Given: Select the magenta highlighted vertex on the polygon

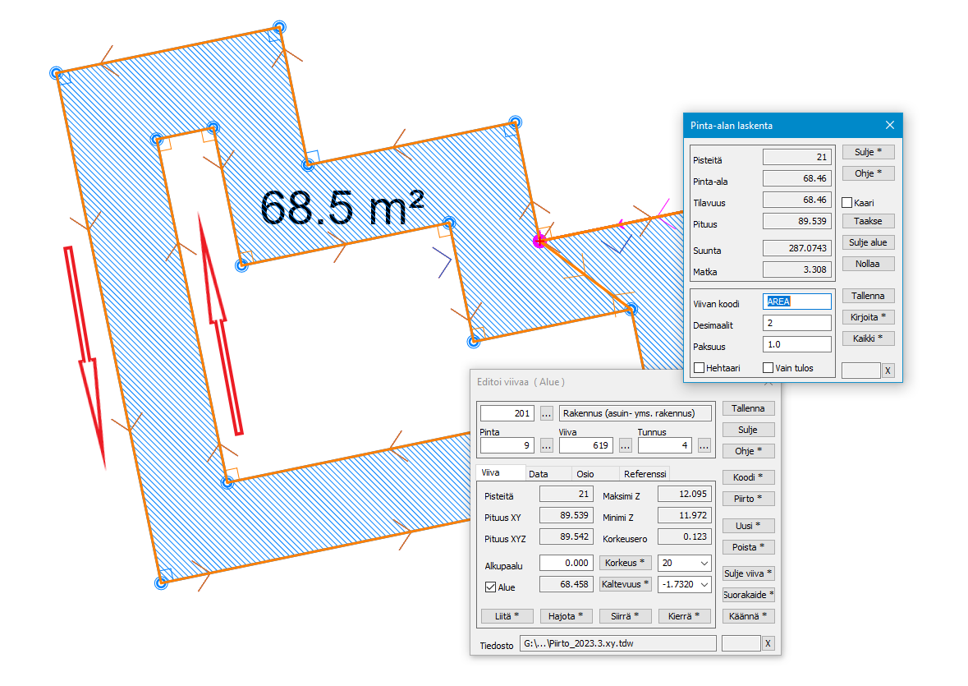Looking at the screenshot, I should click(539, 241).
